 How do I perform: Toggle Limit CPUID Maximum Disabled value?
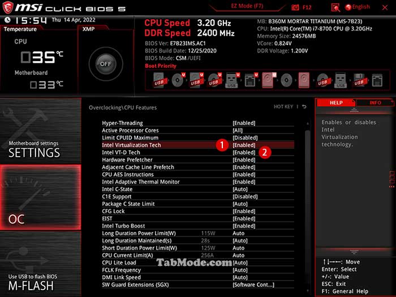(245, 137)
